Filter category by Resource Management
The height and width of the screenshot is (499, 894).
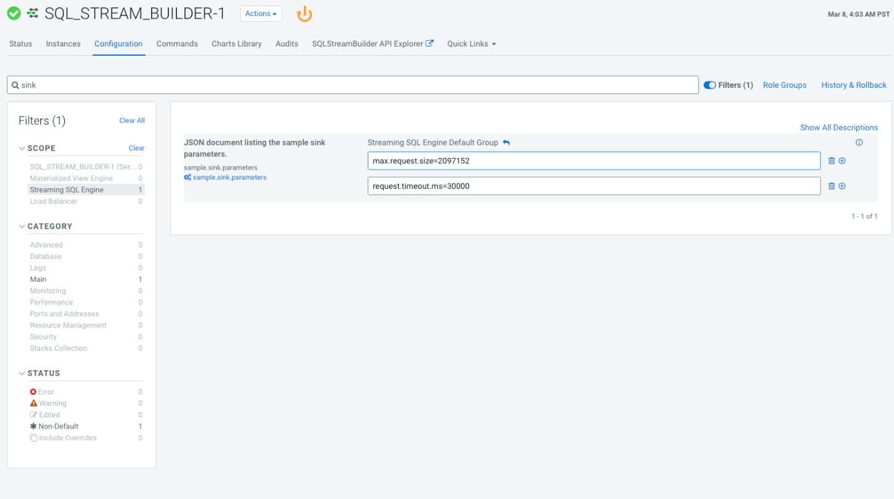point(86,325)
